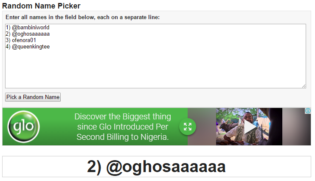Click the empty area below the names list
This screenshot has width=315, height=181.
point(155,69)
